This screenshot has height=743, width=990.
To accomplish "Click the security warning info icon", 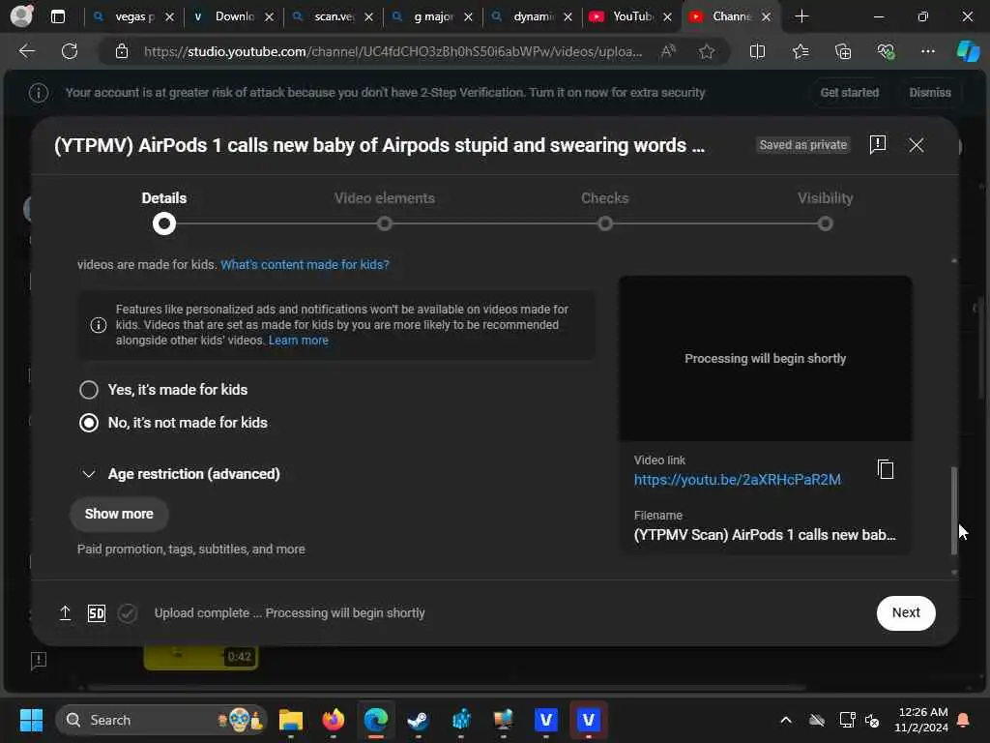I will coord(39,93).
